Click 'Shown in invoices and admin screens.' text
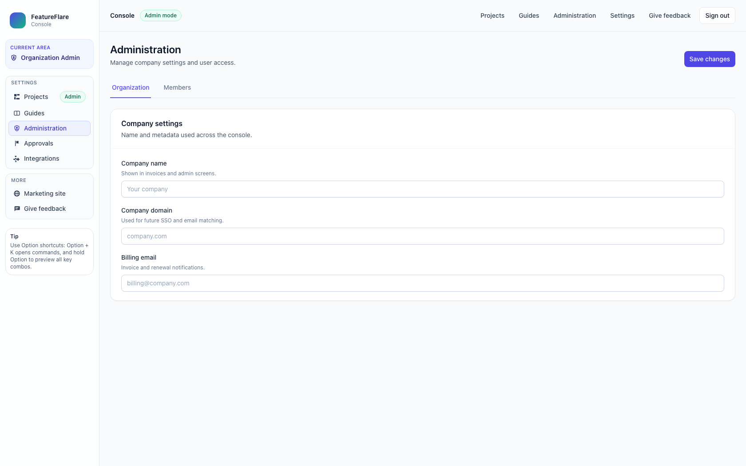Image resolution: width=746 pixels, height=466 pixels. [169, 174]
